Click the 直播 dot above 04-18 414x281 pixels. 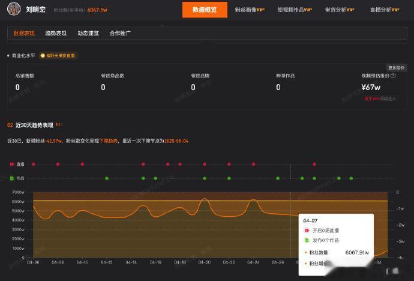pos(180,164)
